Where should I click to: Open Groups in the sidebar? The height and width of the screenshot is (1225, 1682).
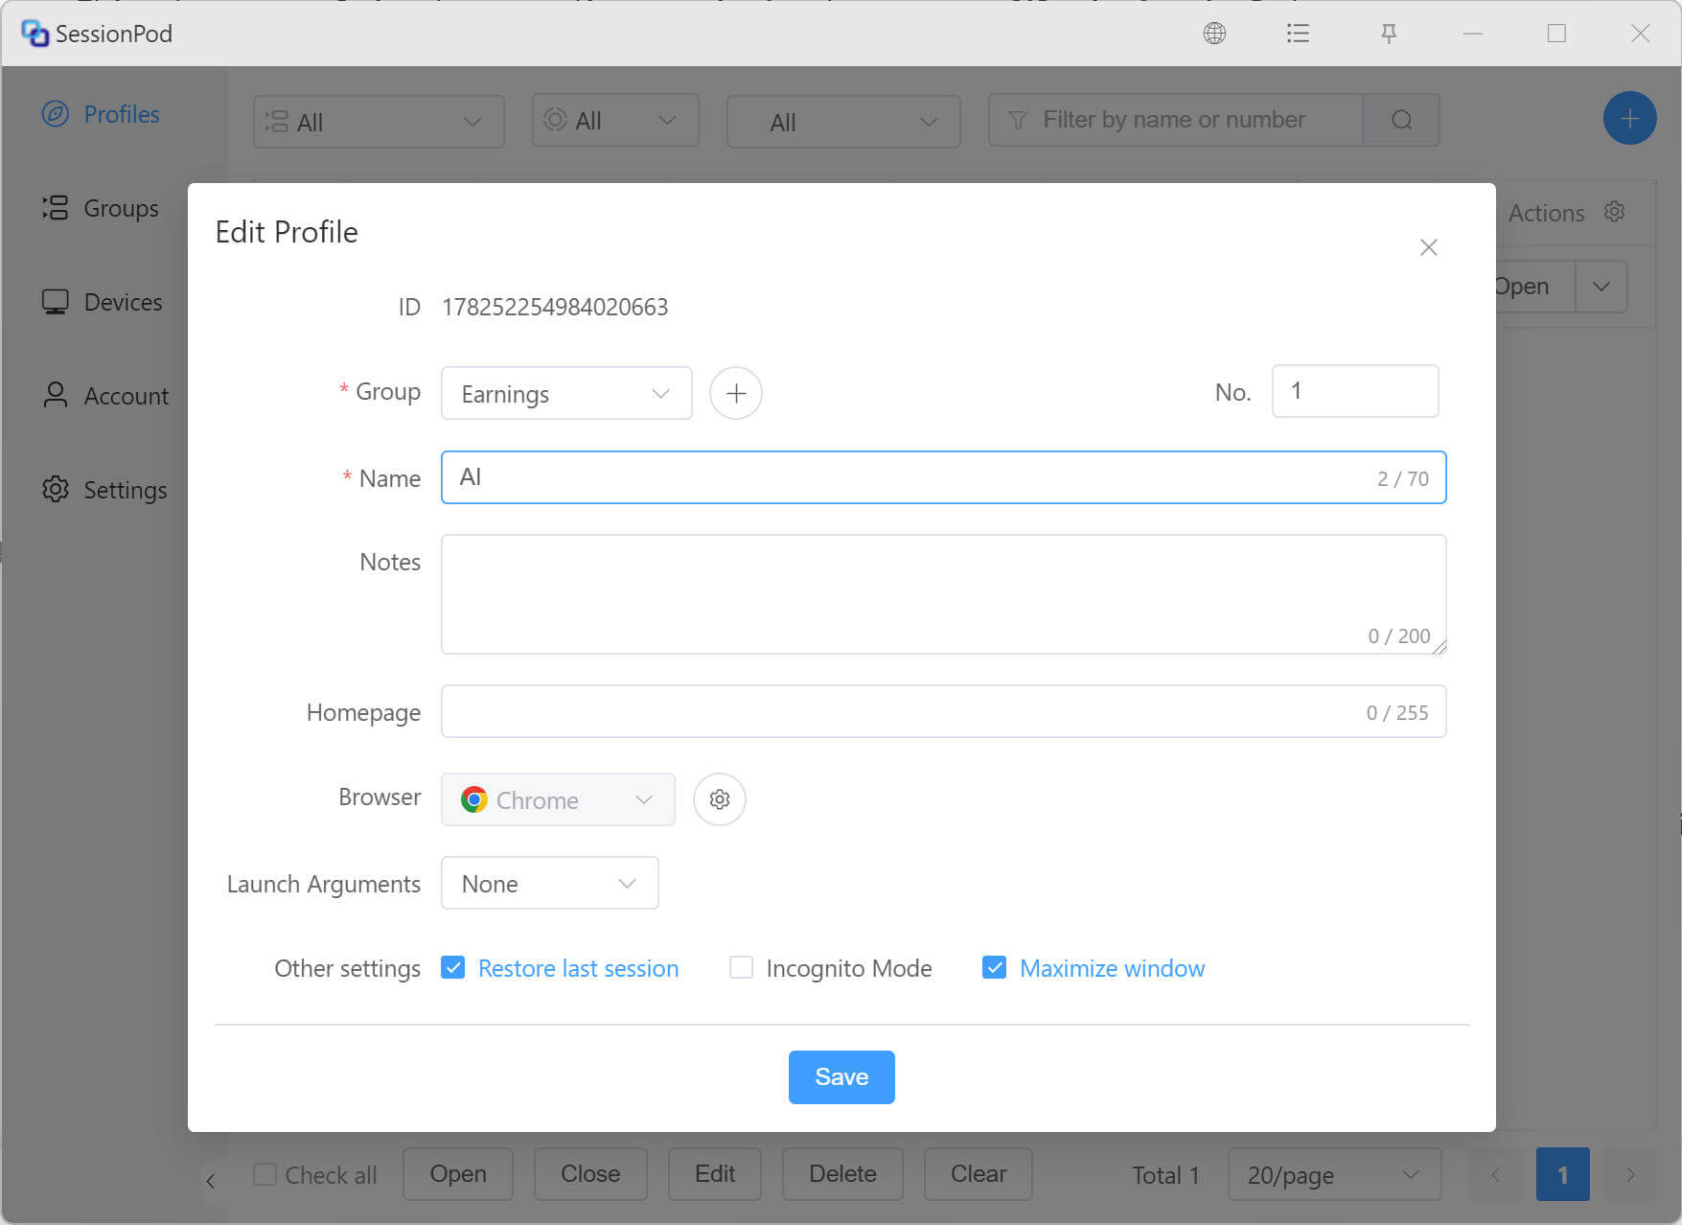click(101, 208)
